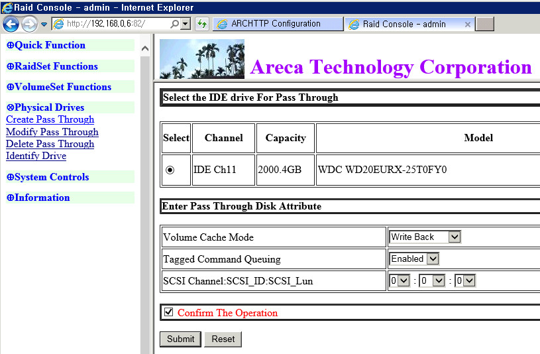Open SCSI Channel dropdown
This screenshot has height=354, width=540.
pyautogui.click(x=400, y=280)
